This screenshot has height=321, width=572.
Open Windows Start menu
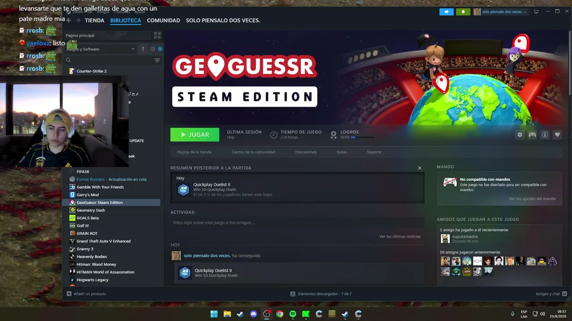pyautogui.click(x=214, y=314)
